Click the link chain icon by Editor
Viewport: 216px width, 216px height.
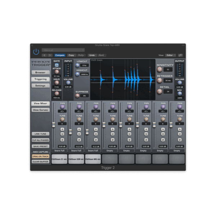click(180, 55)
